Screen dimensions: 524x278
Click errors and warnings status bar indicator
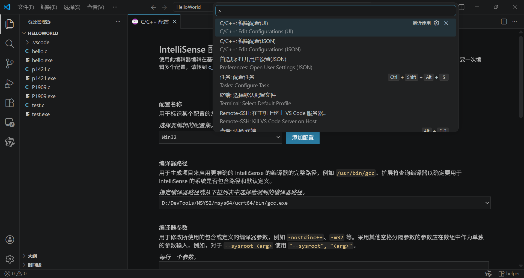click(16, 274)
